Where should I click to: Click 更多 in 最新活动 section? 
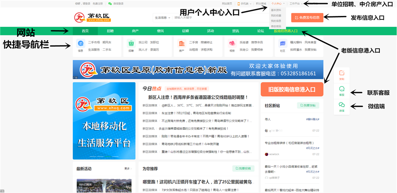coord(128,168)
